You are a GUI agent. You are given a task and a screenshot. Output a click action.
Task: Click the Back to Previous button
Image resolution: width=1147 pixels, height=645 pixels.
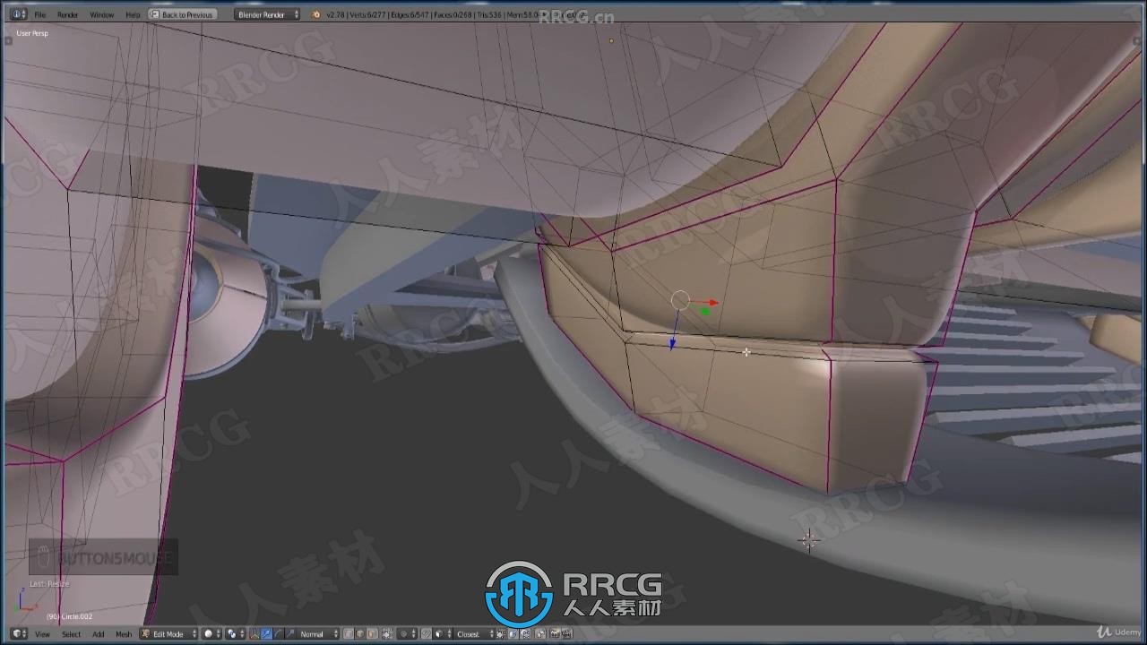point(182,14)
